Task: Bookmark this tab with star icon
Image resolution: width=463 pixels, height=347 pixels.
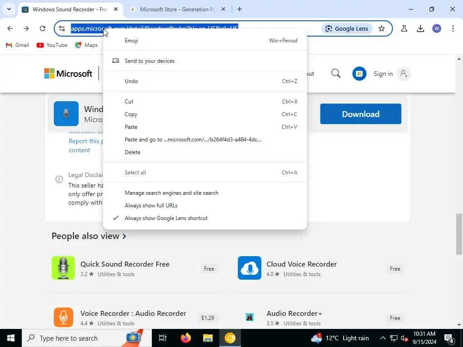Action: [382, 28]
